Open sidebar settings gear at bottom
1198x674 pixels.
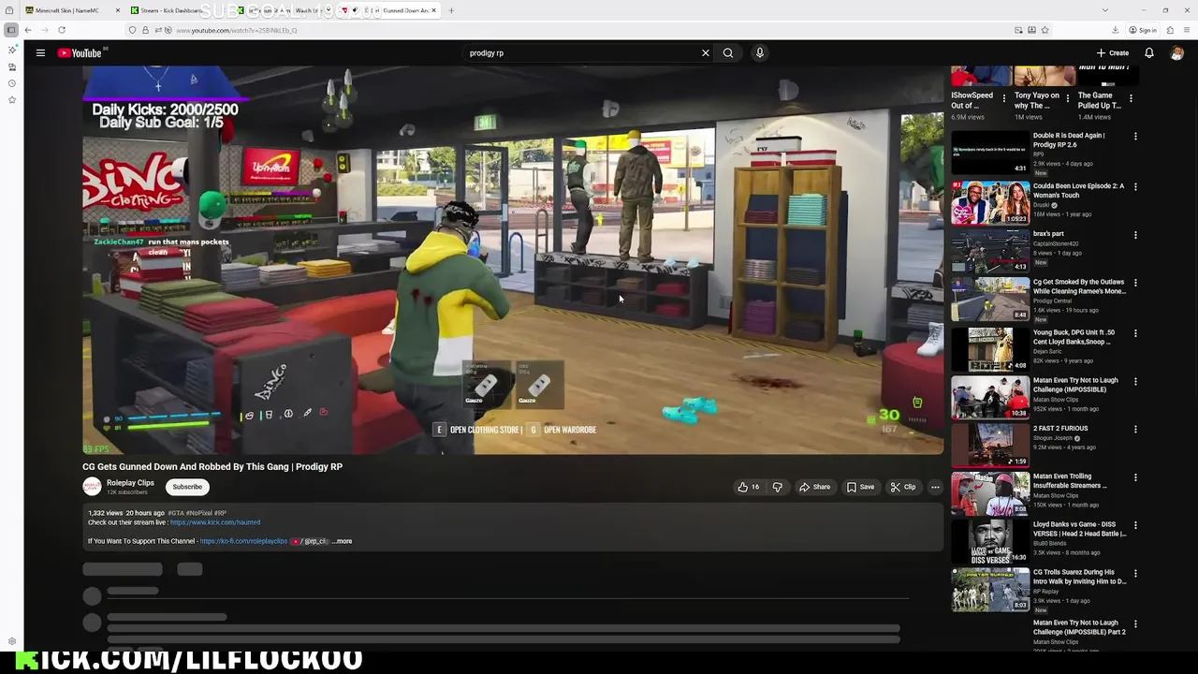(12, 642)
